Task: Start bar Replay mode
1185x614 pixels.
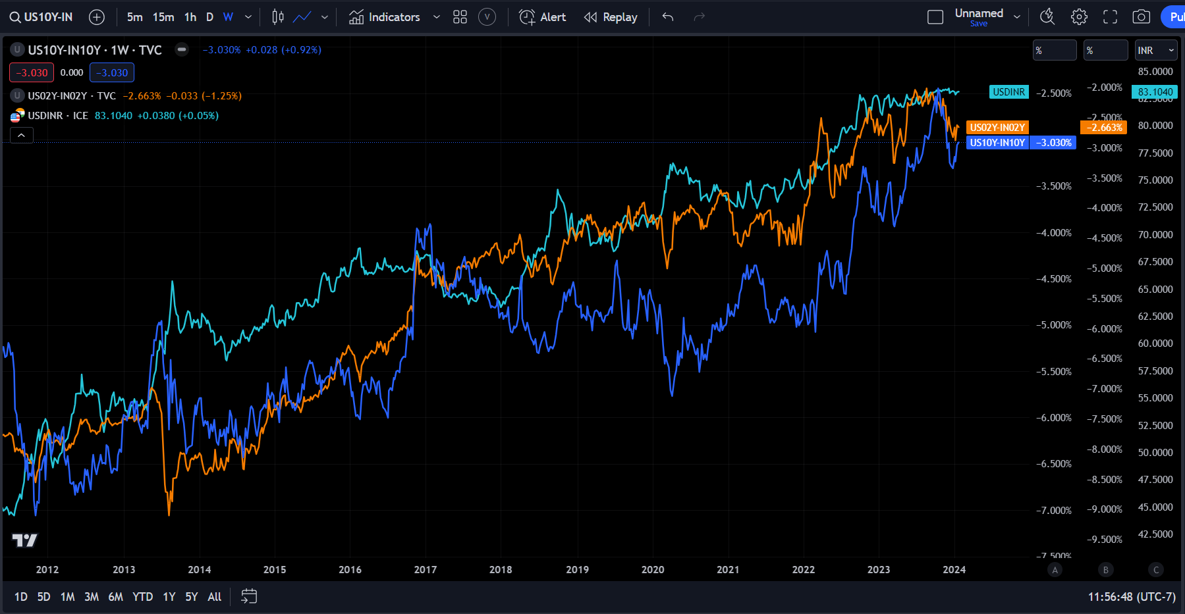Action: (611, 17)
